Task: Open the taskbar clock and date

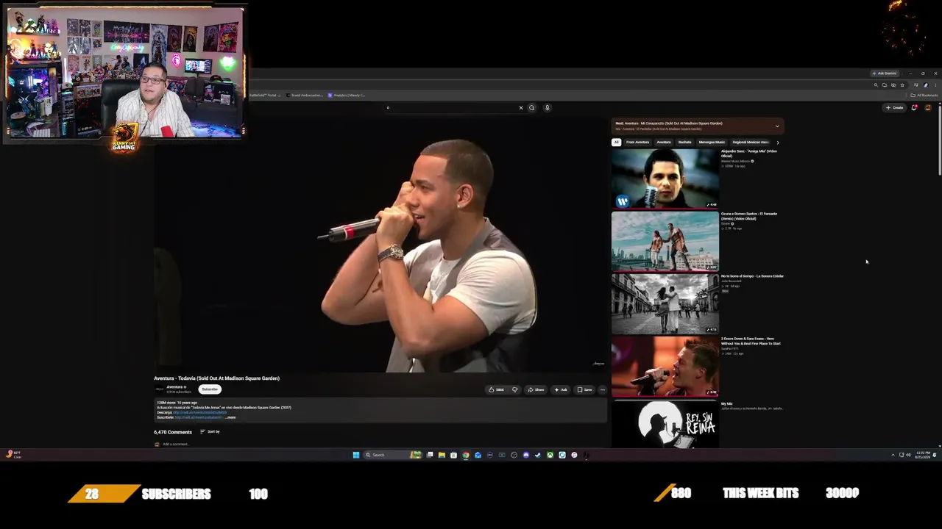Action: point(923,455)
